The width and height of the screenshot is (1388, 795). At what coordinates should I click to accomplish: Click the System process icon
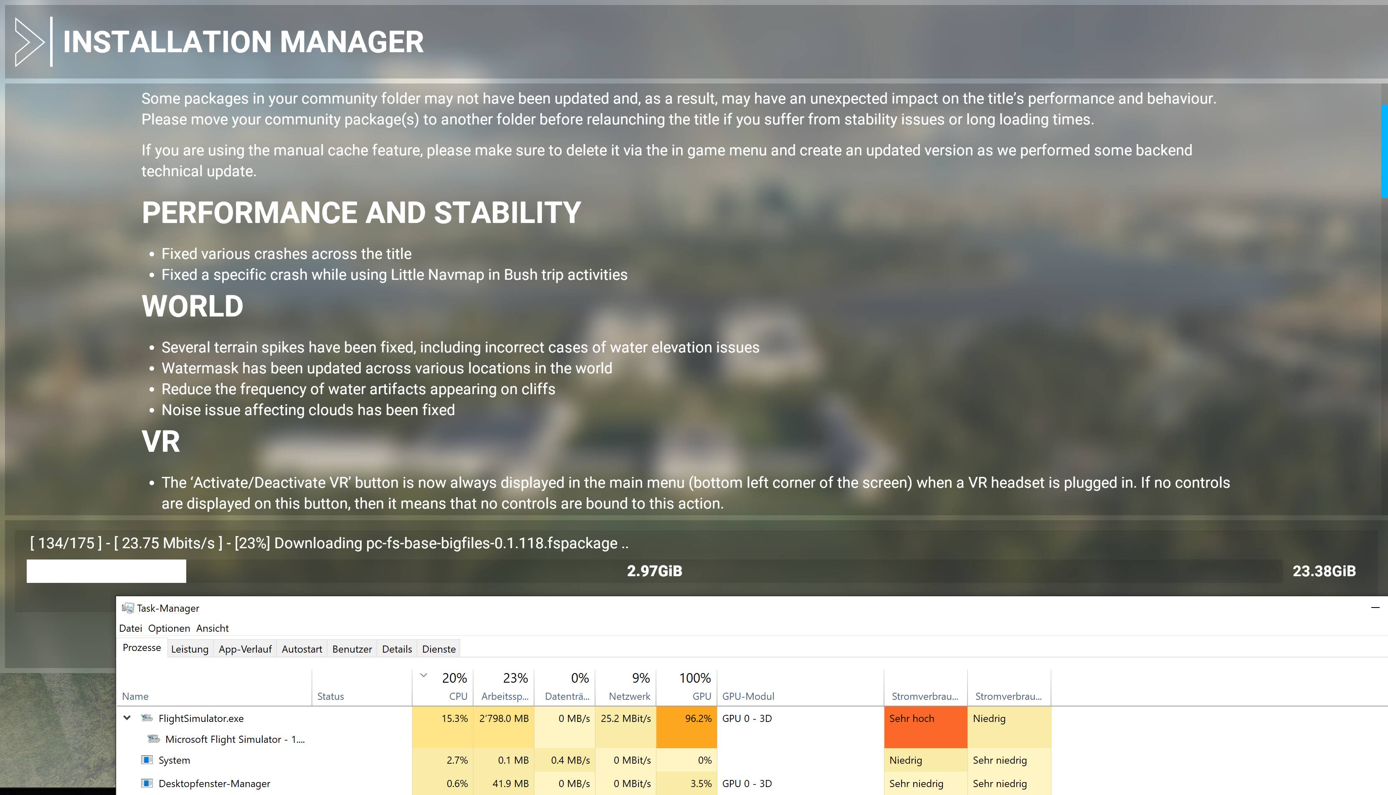147,760
